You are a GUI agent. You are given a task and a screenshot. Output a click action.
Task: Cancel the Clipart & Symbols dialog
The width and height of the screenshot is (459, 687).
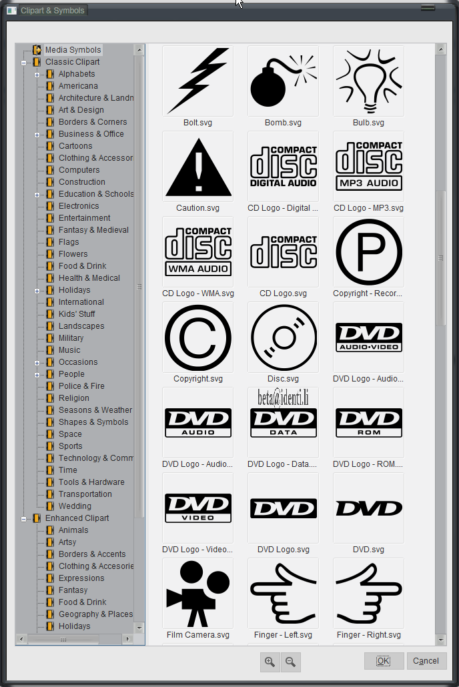[426, 661]
